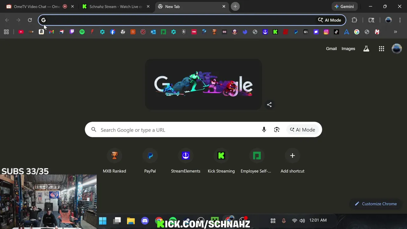Image resolution: width=407 pixels, height=229 pixels.
Task: Click the Google Doodle image
Action: [203, 84]
